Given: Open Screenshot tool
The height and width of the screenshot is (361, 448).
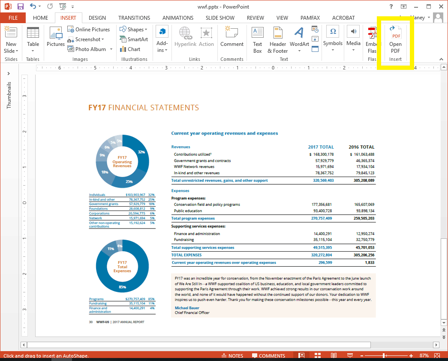Looking at the screenshot, I should 86,39.
